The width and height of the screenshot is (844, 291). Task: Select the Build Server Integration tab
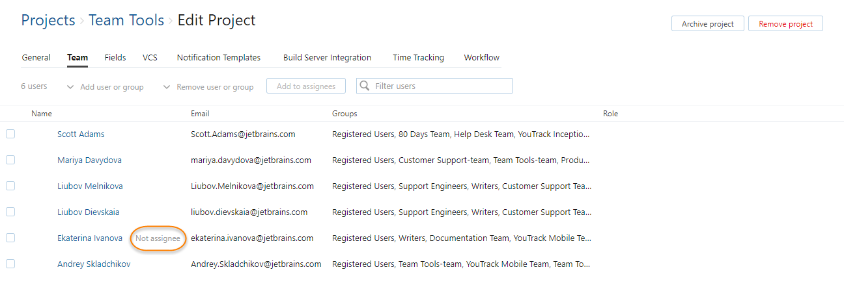[x=327, y=58]
